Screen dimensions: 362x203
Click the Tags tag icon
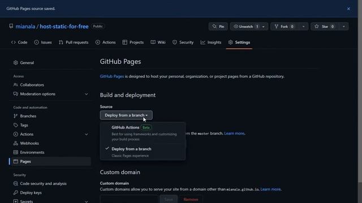15,125
